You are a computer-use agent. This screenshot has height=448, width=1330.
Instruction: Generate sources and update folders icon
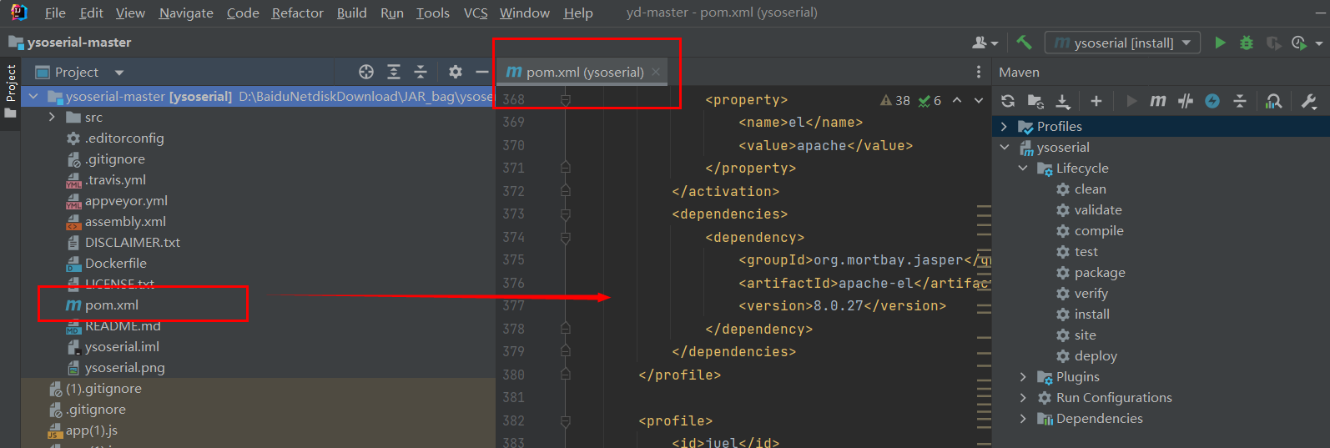click(x=1035, y=101)
